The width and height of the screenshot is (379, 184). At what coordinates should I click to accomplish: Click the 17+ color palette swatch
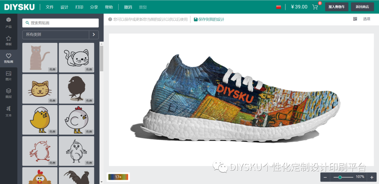click(118, 177)
